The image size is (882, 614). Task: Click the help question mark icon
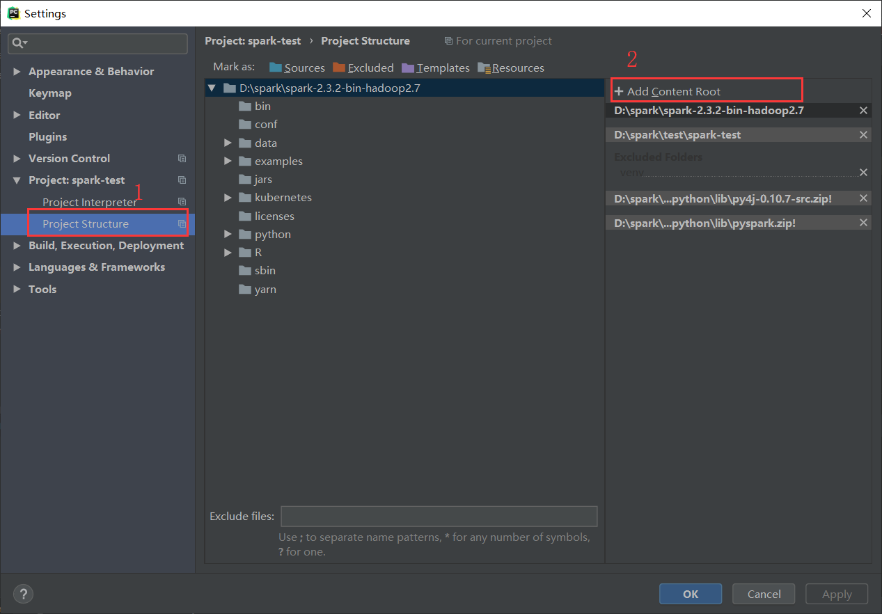(23, 594)
